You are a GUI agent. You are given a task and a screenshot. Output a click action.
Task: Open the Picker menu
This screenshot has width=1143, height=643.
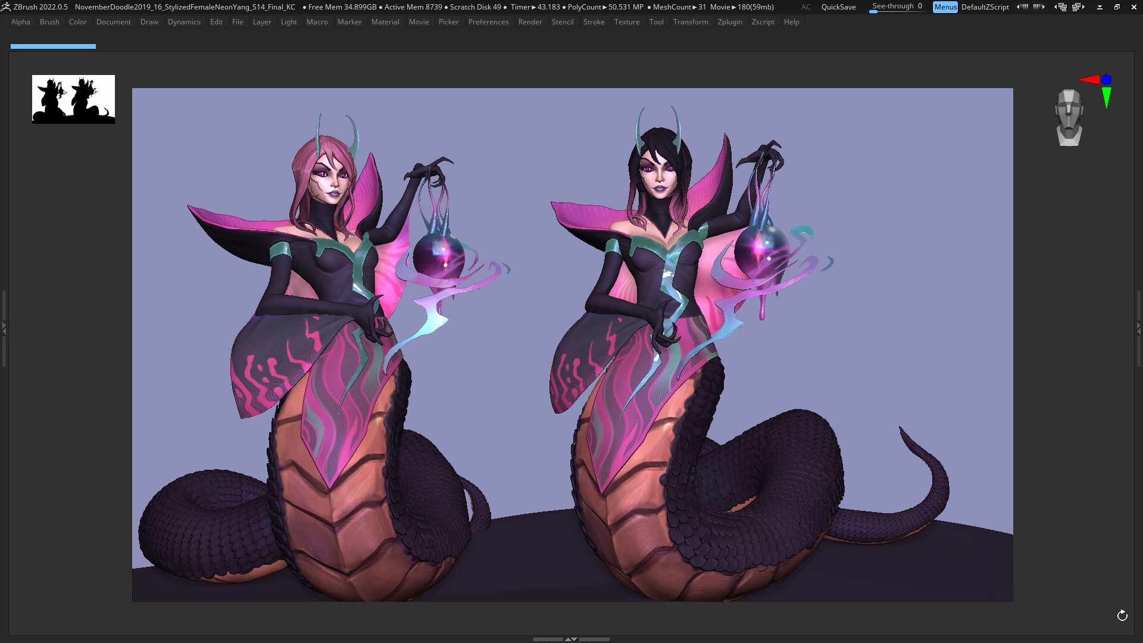pyautogui.click(x=448, y=22)
